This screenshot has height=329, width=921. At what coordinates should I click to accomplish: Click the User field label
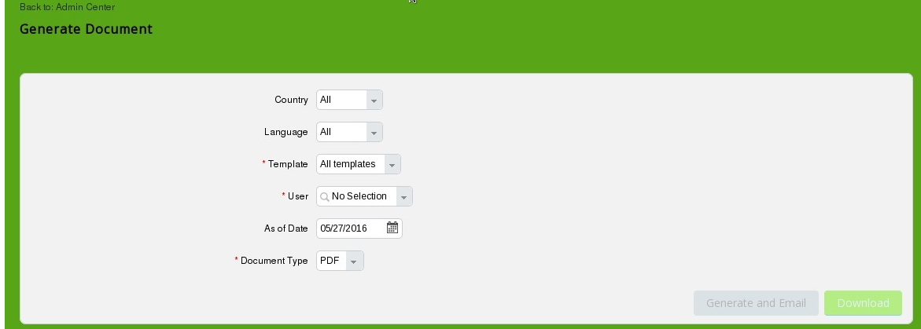click(296, 196)
